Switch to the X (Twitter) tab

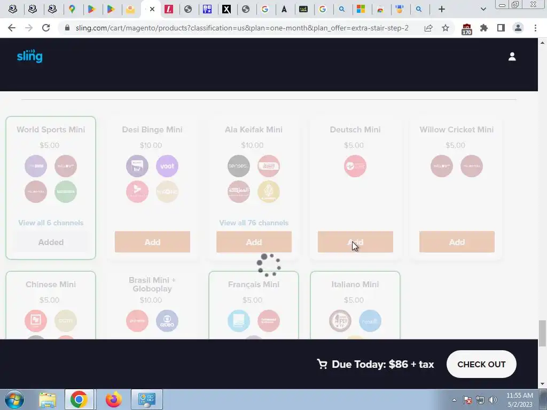pyautogui.click(x=226, y=9)
